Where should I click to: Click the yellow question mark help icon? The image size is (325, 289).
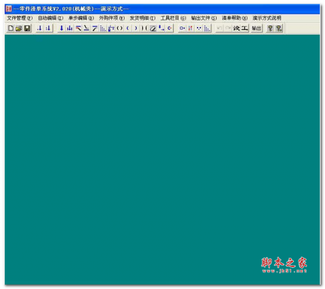pyautogui.click(x=270, y=28)
